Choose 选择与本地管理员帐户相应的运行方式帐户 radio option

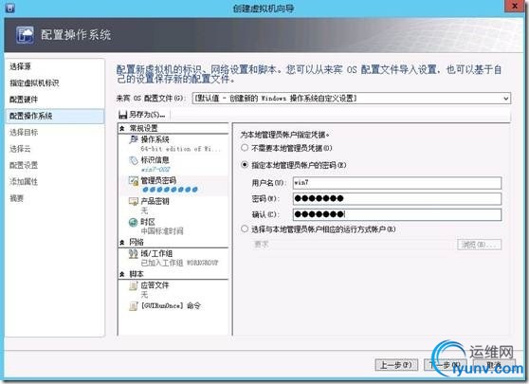pyautogui.click(x=245, y=229)
